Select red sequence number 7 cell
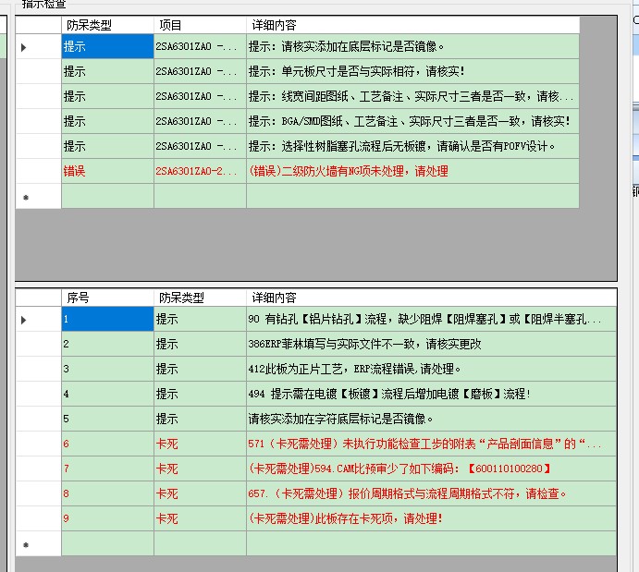 click(107, 469)
